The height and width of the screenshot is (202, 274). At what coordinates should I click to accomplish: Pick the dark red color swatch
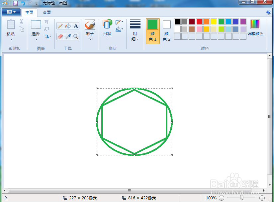tap(192, 22)
